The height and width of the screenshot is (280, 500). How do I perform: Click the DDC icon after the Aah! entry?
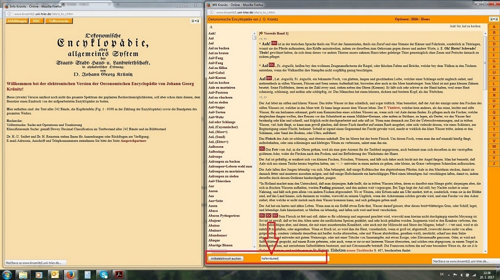coord(274,43)
